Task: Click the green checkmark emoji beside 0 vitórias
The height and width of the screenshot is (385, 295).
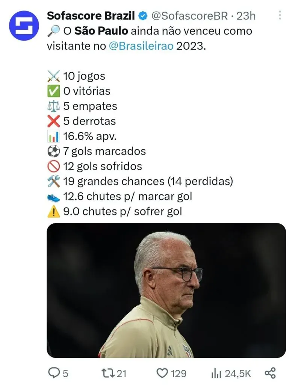Action: (x=54, y=91)
